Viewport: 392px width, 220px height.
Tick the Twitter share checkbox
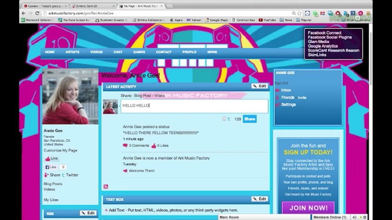pos(224,119)
